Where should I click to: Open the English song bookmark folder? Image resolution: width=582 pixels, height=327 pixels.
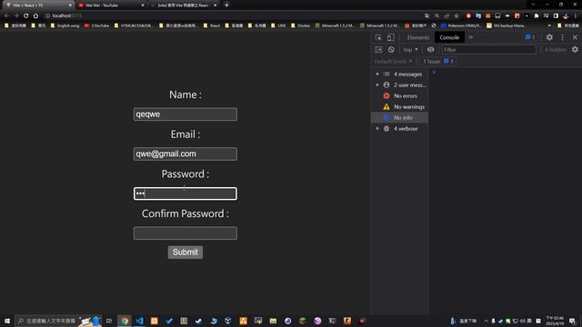pos(65,25)
